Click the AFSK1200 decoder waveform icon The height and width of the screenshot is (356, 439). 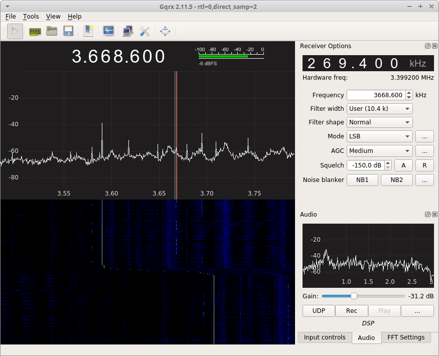click(x=108, y=31)
